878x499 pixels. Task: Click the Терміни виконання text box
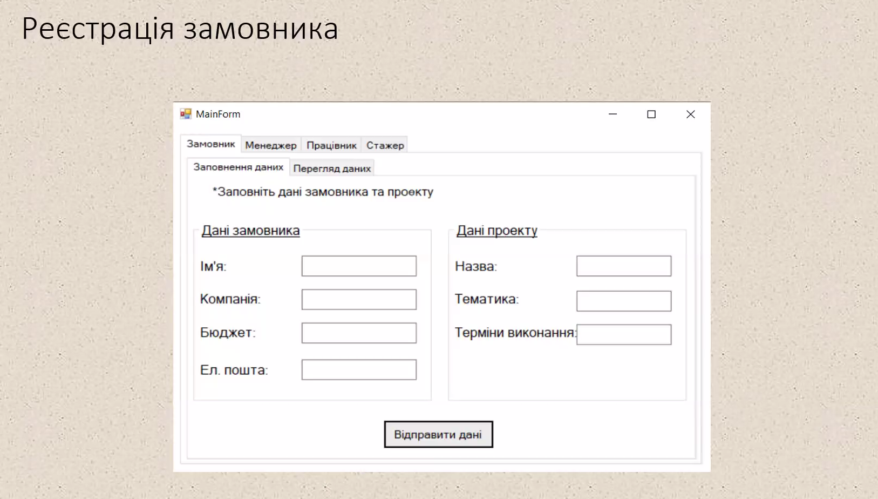click(623, 335)
